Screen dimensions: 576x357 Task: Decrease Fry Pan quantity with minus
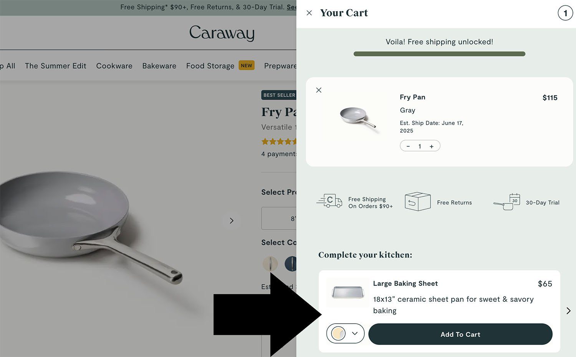(x=408, y=146)
